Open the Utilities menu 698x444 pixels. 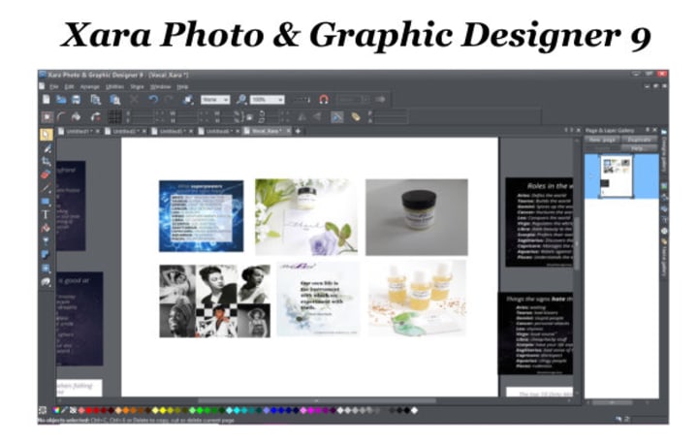(114, 87)
